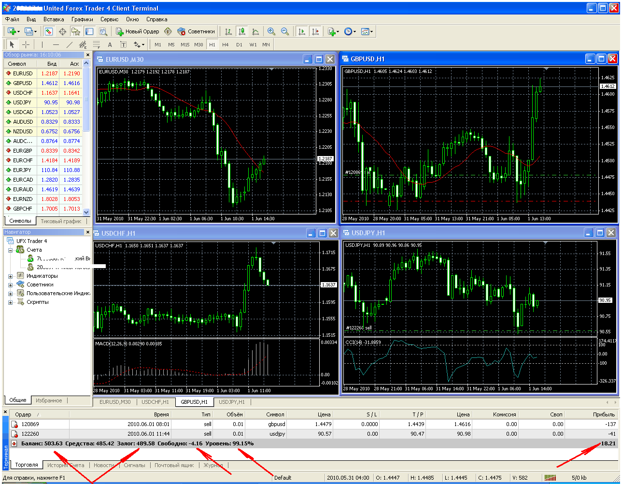Select the crosshair tool
The image size is (622, 484).
click(26, 44)
